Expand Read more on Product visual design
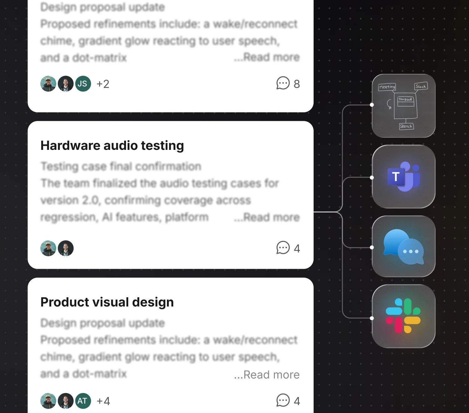The image size is (469, 413). coord(267,375)
